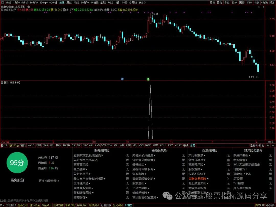
Task: Click the 叠加 overlay button
Action: (x=220, y=3)
